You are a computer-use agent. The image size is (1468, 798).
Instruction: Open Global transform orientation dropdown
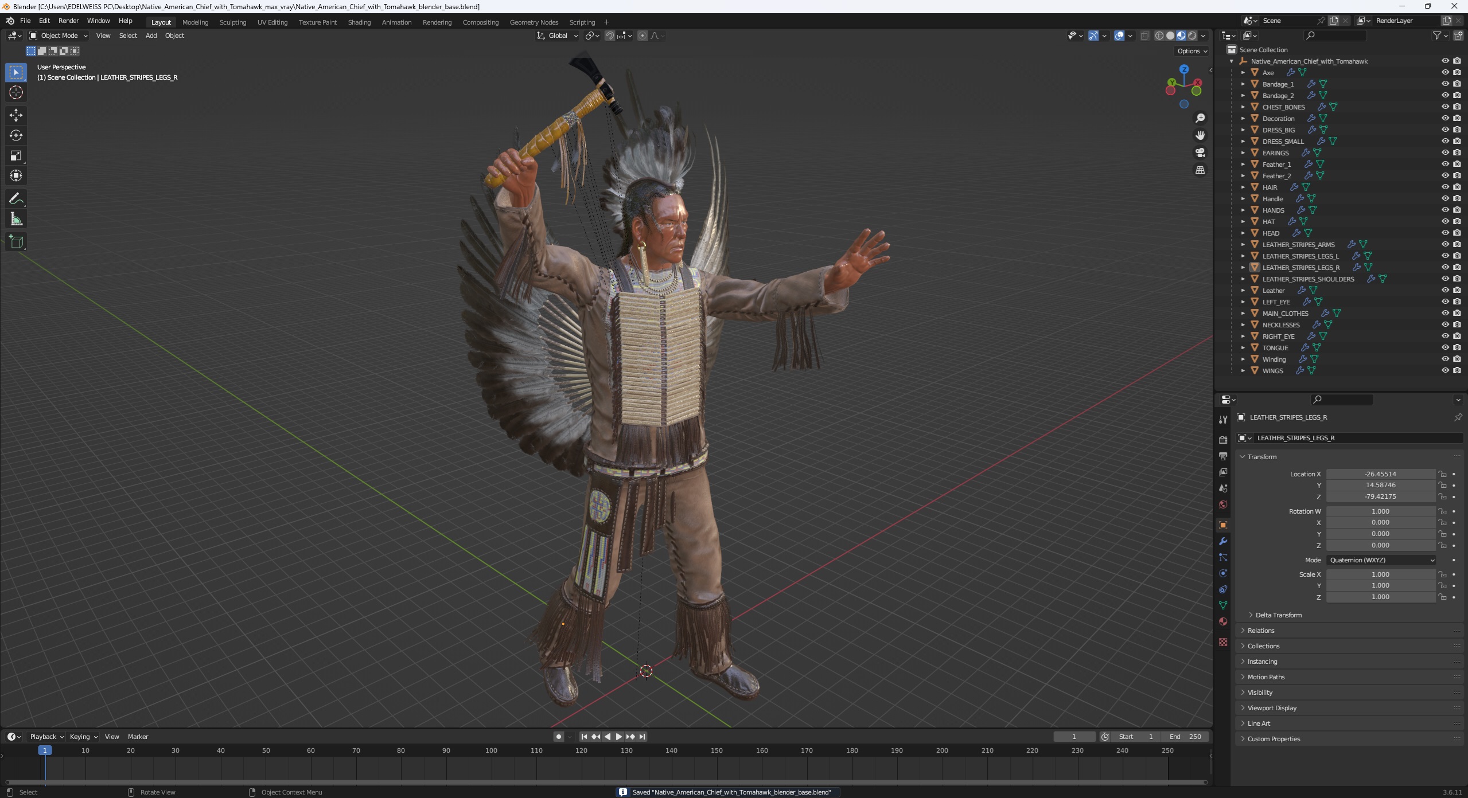[x=558, y=36]
